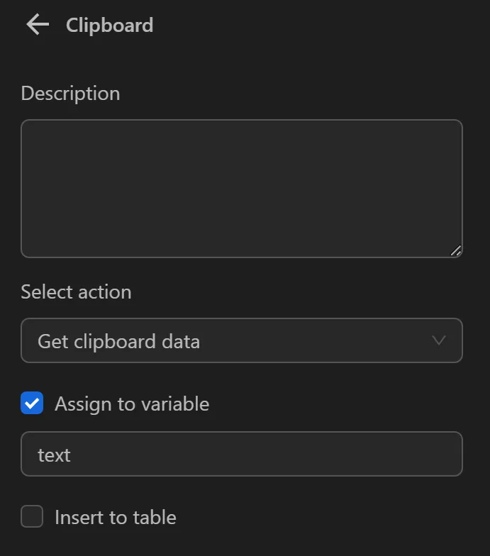Click the dropdown chevron arrow
Image resolution: width=490 pixels, height=556 pixels.
click(x=439, y=340)
